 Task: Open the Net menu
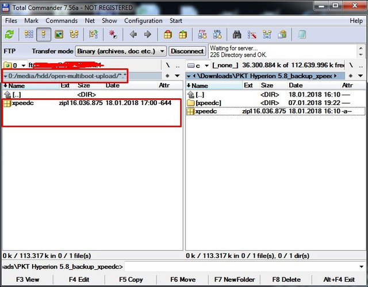click(90, 21)
